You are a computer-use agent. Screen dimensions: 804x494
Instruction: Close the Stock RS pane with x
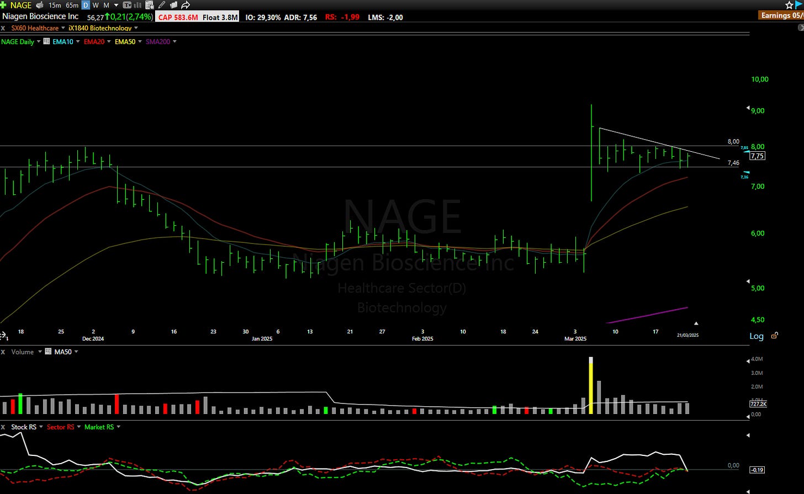pos(3,427)
